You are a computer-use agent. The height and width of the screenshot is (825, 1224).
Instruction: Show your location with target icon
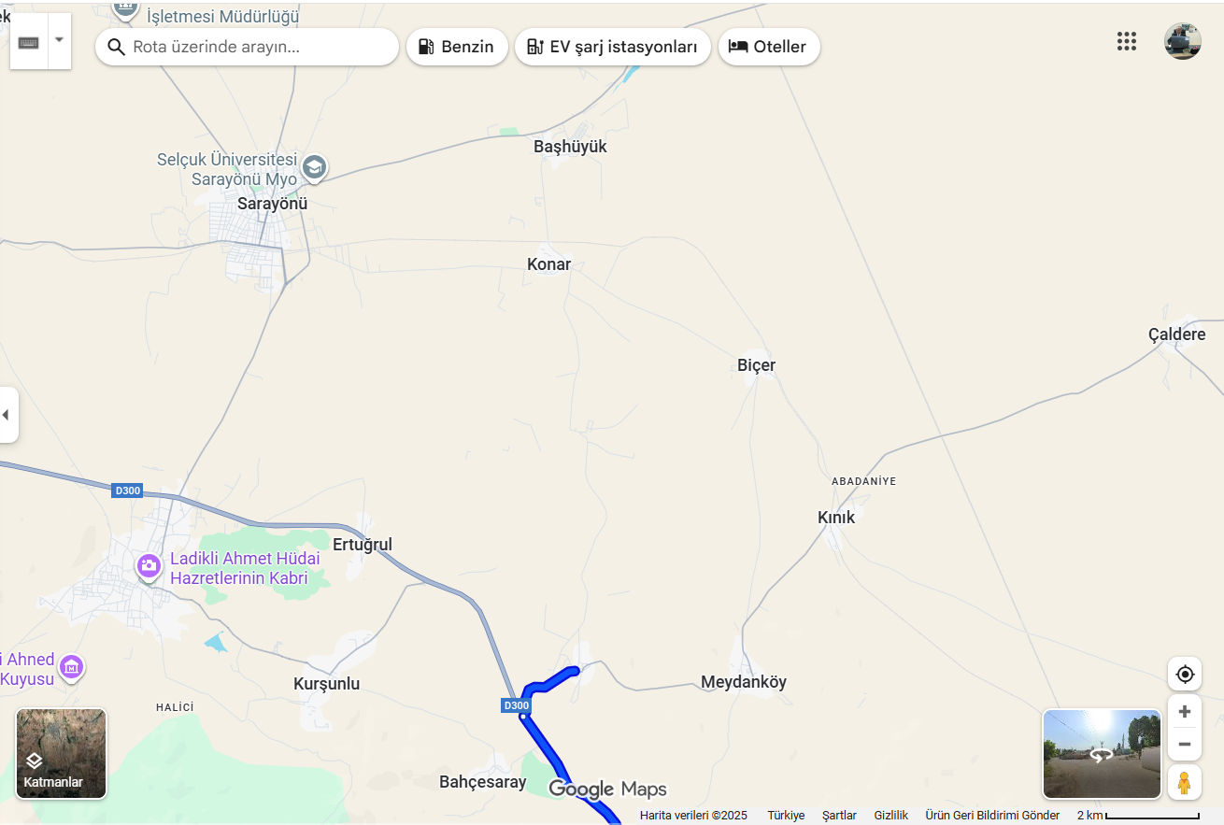coord(1185,675)
